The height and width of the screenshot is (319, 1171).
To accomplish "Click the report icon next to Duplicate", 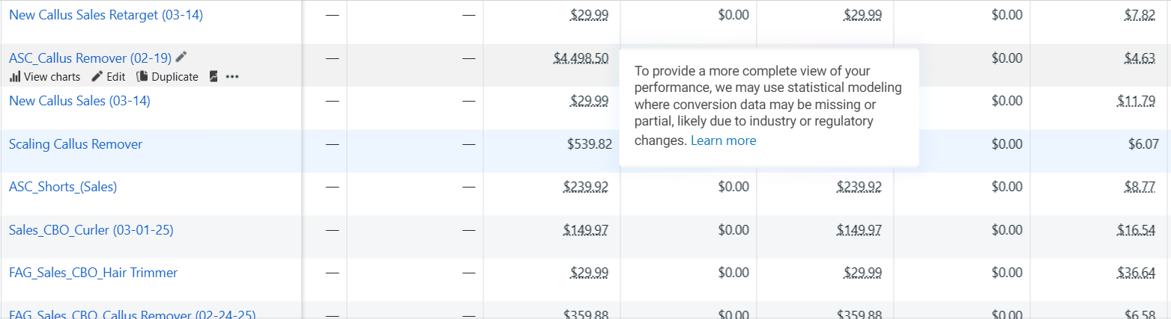I will tap(214, 76).
